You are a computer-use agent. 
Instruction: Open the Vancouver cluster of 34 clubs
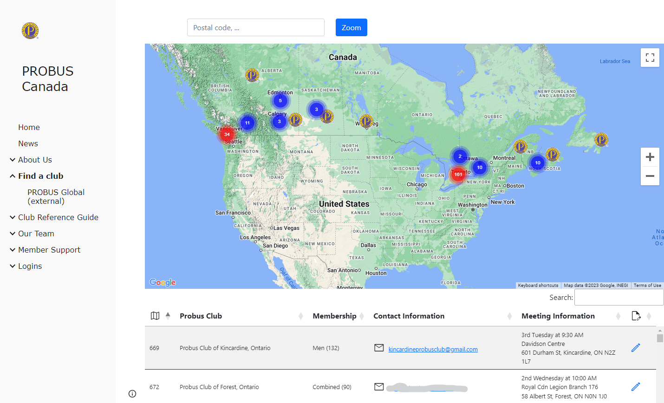(227, 135)
